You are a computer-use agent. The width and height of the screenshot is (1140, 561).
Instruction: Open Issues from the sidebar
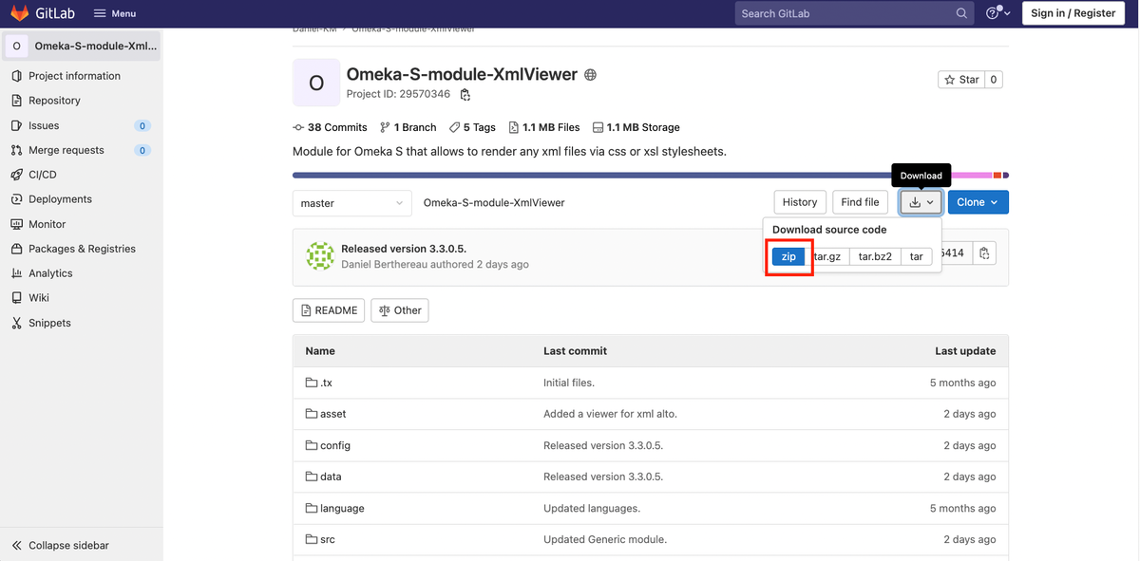(x=44, y=125)
